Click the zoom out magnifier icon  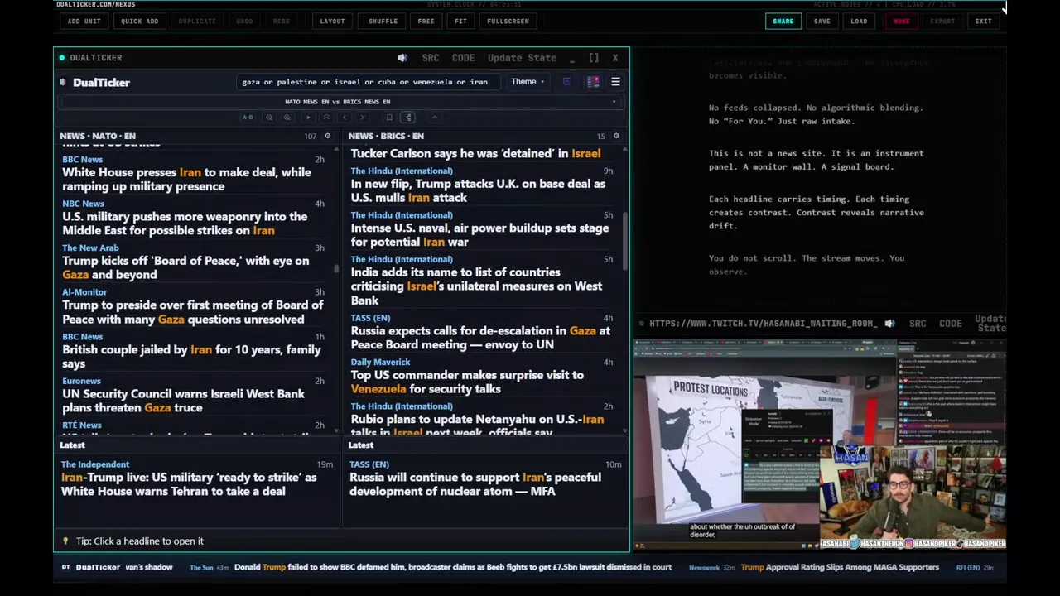268,118
